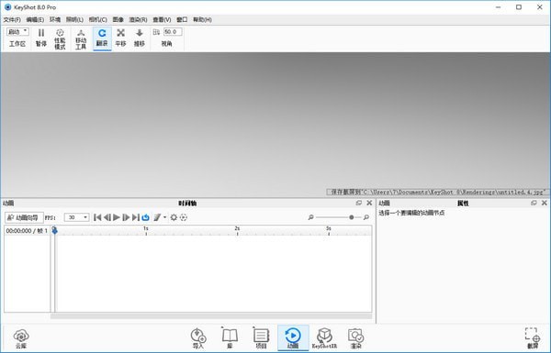The image size is (551, 353).
Task: Open the KeyShotXR wizard
Action: [324, 339]
